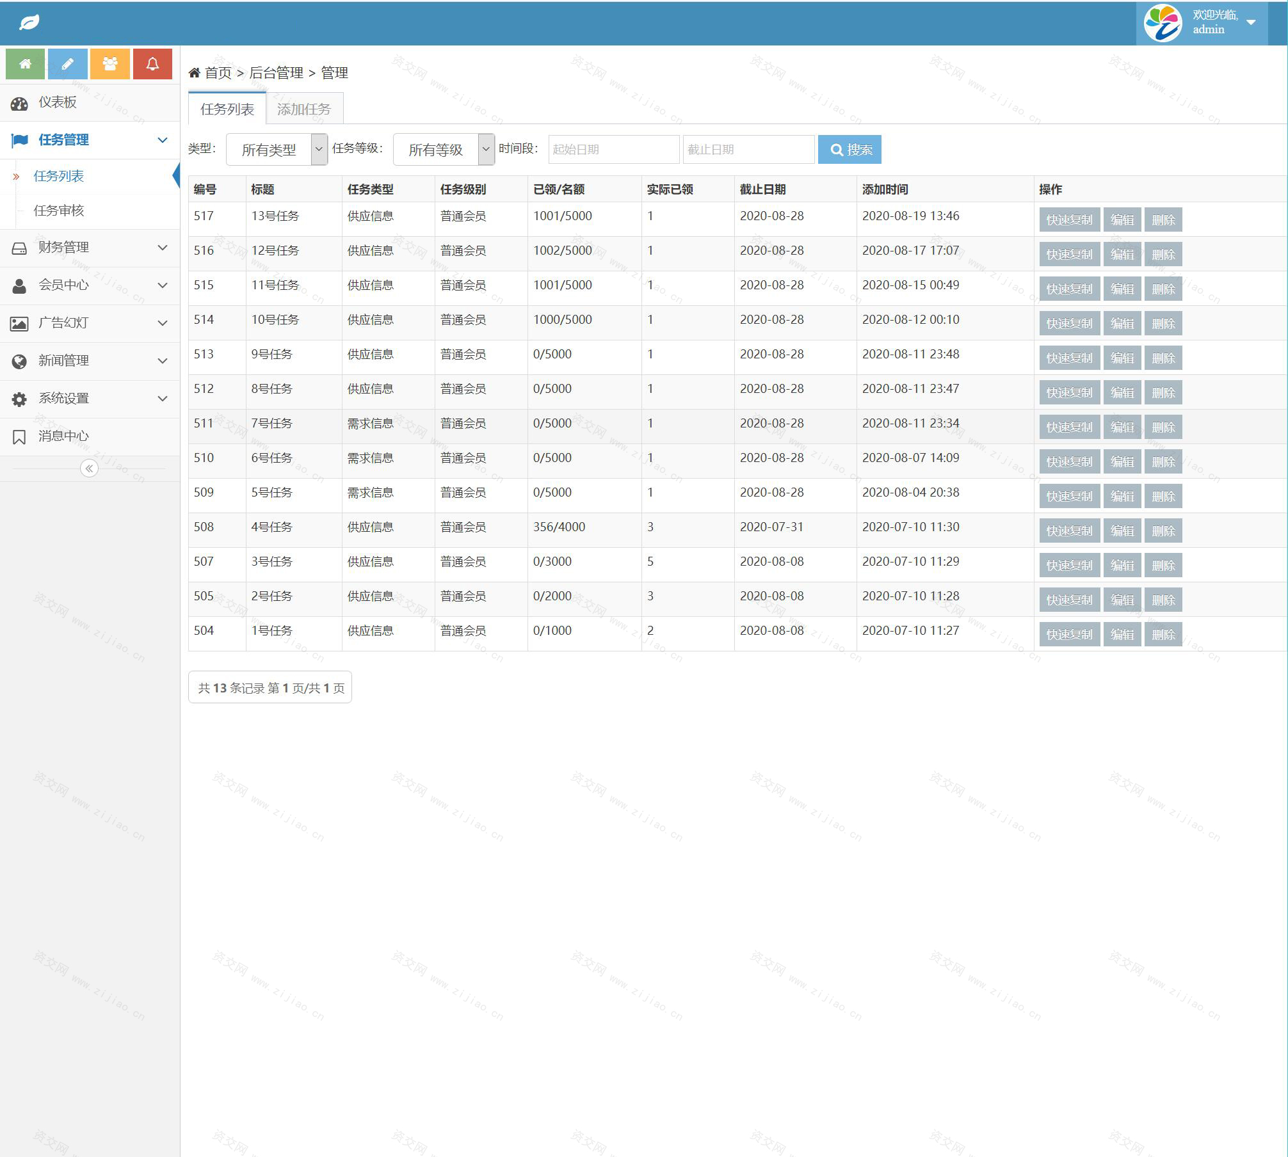1288x1157 pixels.
Task: Open the 所有类型 type dropdown
Action: tap(277, 150)
